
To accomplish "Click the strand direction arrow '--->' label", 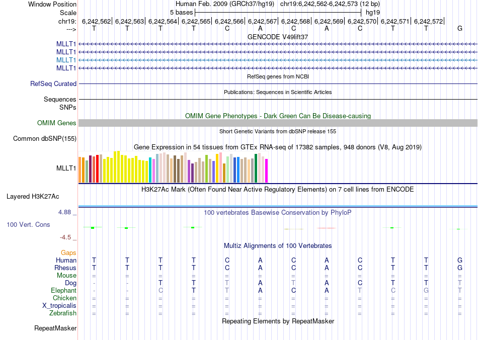I will click(x=71, y=29).
